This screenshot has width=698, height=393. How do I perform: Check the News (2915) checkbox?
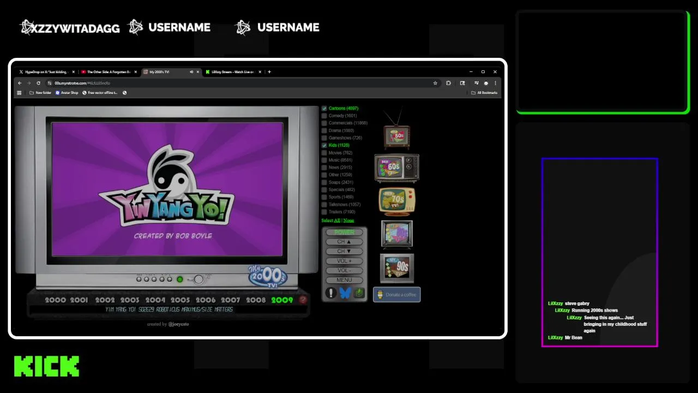point(324,168)
